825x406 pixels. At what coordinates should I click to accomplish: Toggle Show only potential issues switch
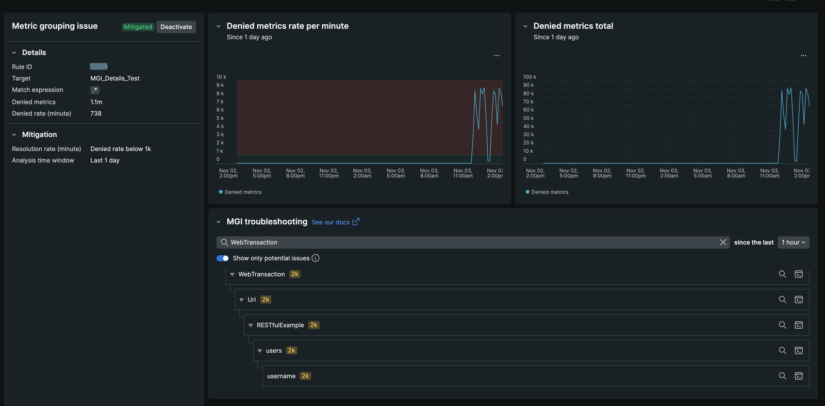click(223, 258)
